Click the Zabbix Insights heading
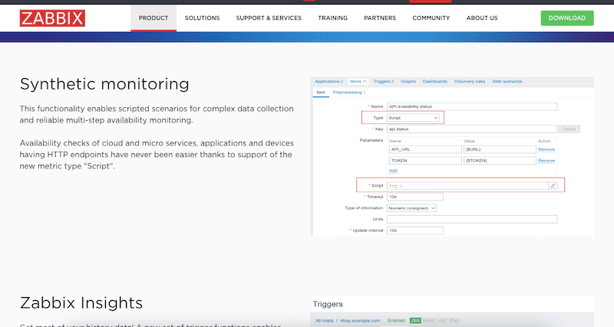Viewport: 614px width, 327px height. click(x=81, y=302)
